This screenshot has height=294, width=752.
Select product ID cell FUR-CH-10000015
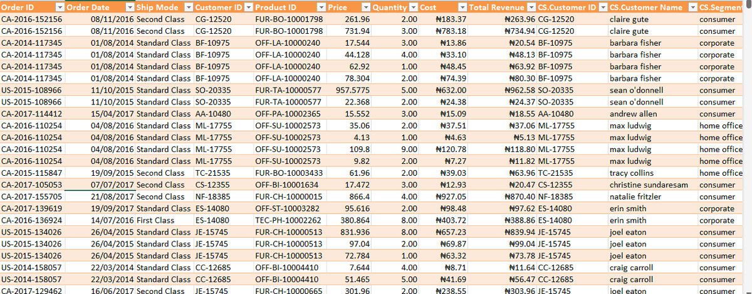[x=290, y=196]
